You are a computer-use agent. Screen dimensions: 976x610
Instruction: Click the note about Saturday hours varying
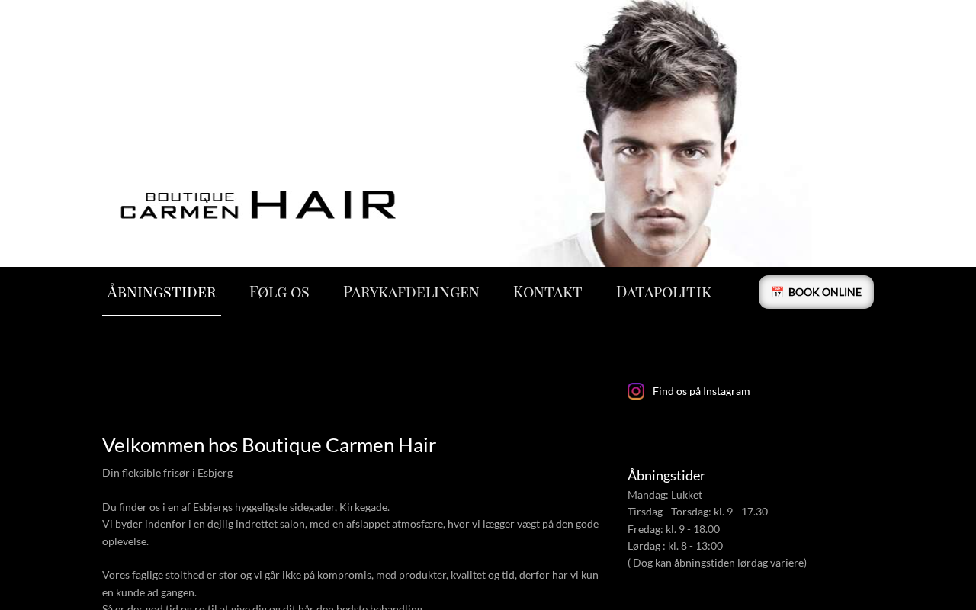(x=718, y=563)
